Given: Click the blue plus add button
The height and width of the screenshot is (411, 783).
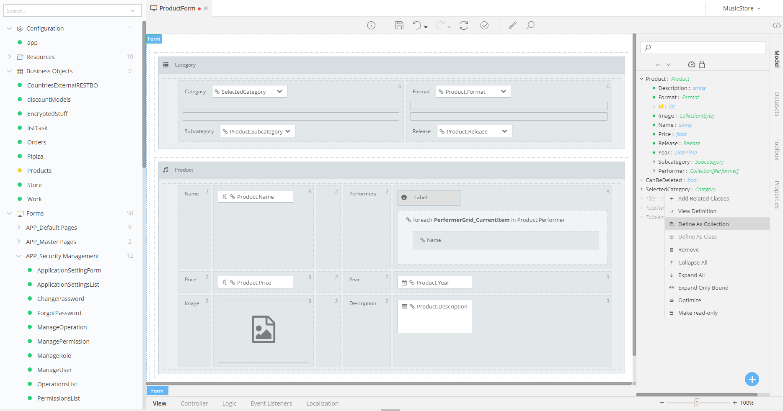Looking at the screenshot, I should pyautogui.click(x=752, y=379).
